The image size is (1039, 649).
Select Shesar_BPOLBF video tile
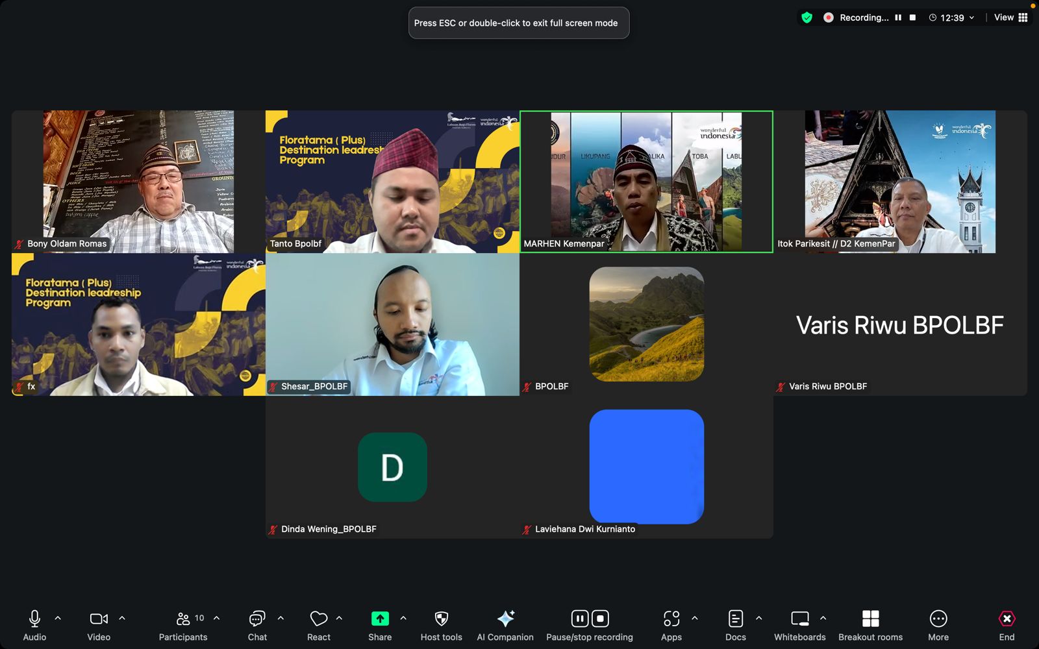pos(392,324)
